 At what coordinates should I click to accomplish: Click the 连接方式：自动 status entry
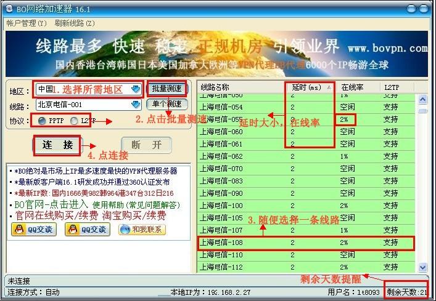click(x=33, y=292)
